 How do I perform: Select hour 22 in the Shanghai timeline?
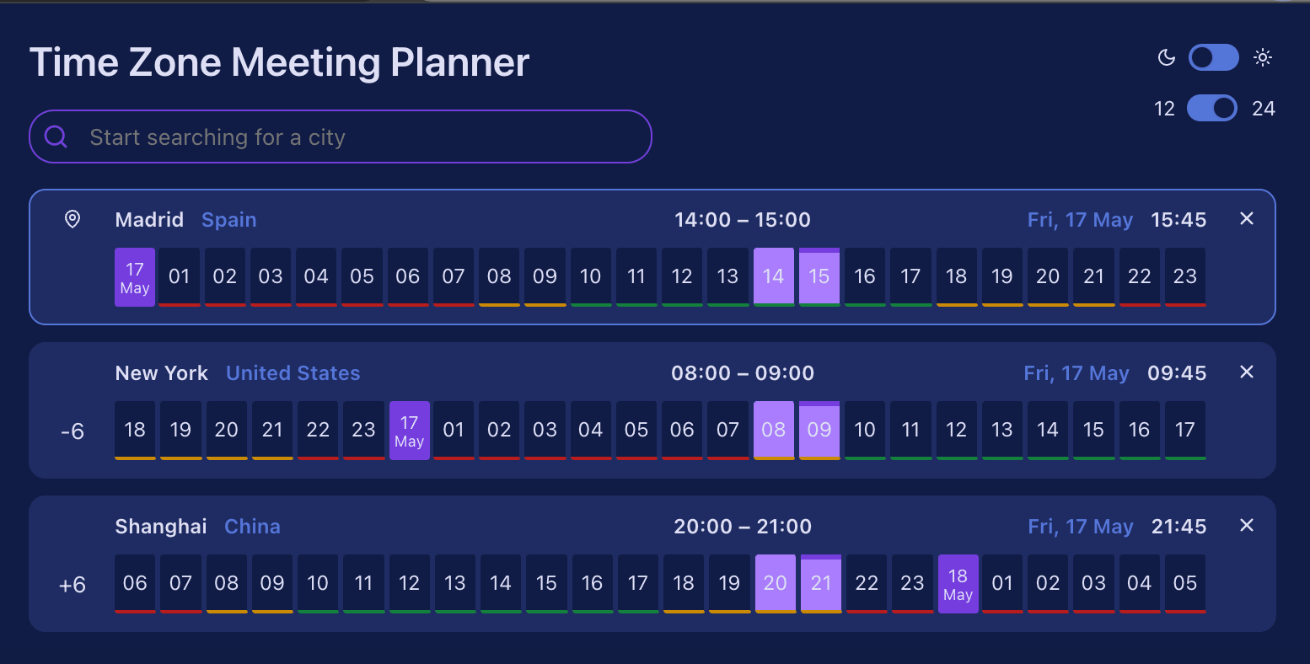(867, 584)
